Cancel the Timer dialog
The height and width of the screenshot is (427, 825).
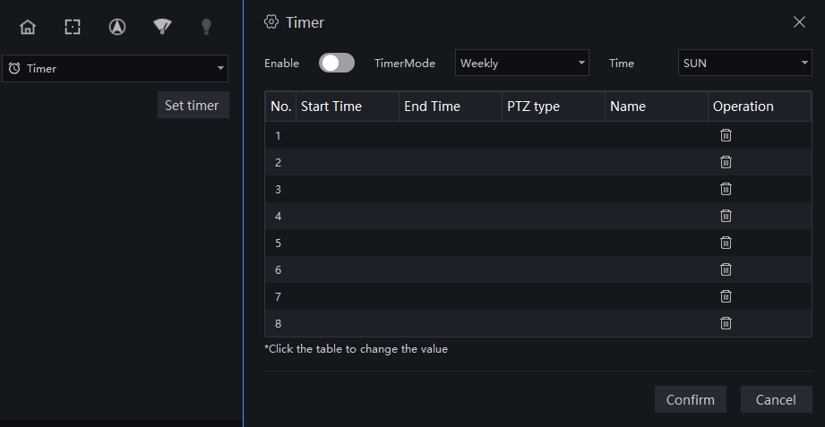(776, 399)
